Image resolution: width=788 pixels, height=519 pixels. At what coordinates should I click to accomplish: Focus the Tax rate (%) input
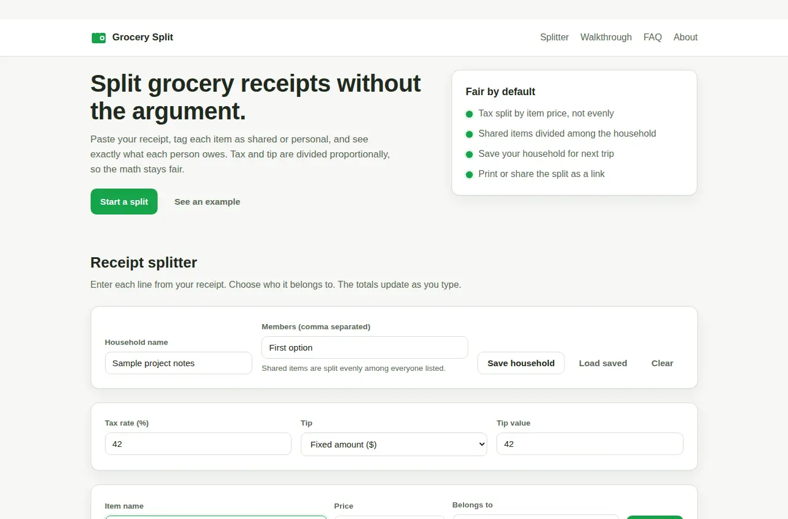(x=198, y=444)
